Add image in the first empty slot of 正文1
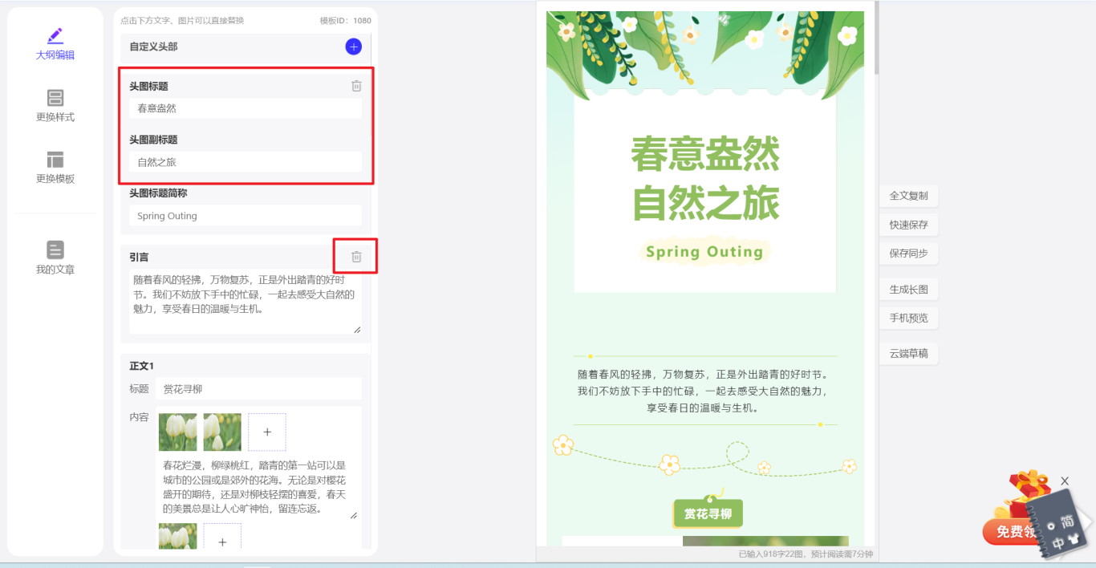Image resolution: width=1096 pixels, height=568 pixels. (267, 432)
